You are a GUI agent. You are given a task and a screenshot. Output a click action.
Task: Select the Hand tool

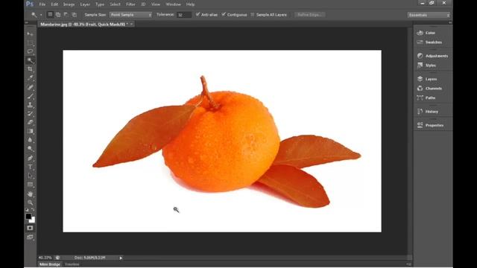(30, 194)
